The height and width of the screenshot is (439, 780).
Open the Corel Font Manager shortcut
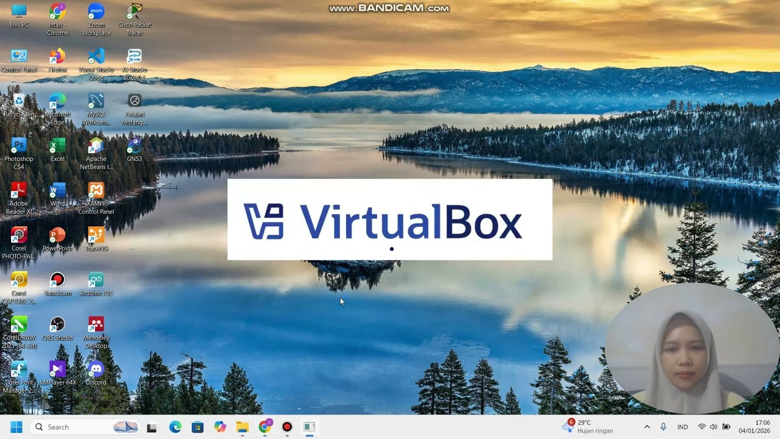coord(19,377)
